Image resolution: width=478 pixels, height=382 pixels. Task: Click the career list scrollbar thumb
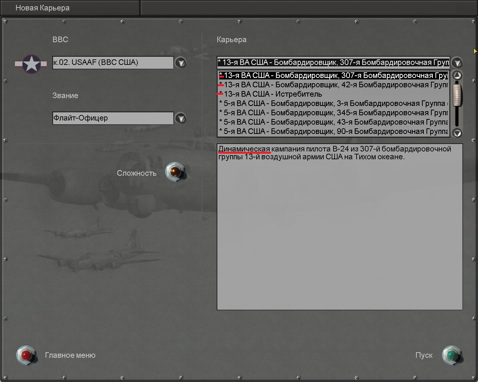(x=457, y=94)
